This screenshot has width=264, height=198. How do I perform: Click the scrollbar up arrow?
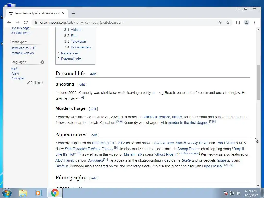point(258,30)
